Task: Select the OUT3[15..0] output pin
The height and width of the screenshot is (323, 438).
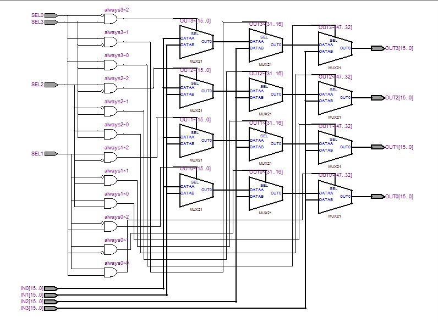Action: (x=377, y=48)
